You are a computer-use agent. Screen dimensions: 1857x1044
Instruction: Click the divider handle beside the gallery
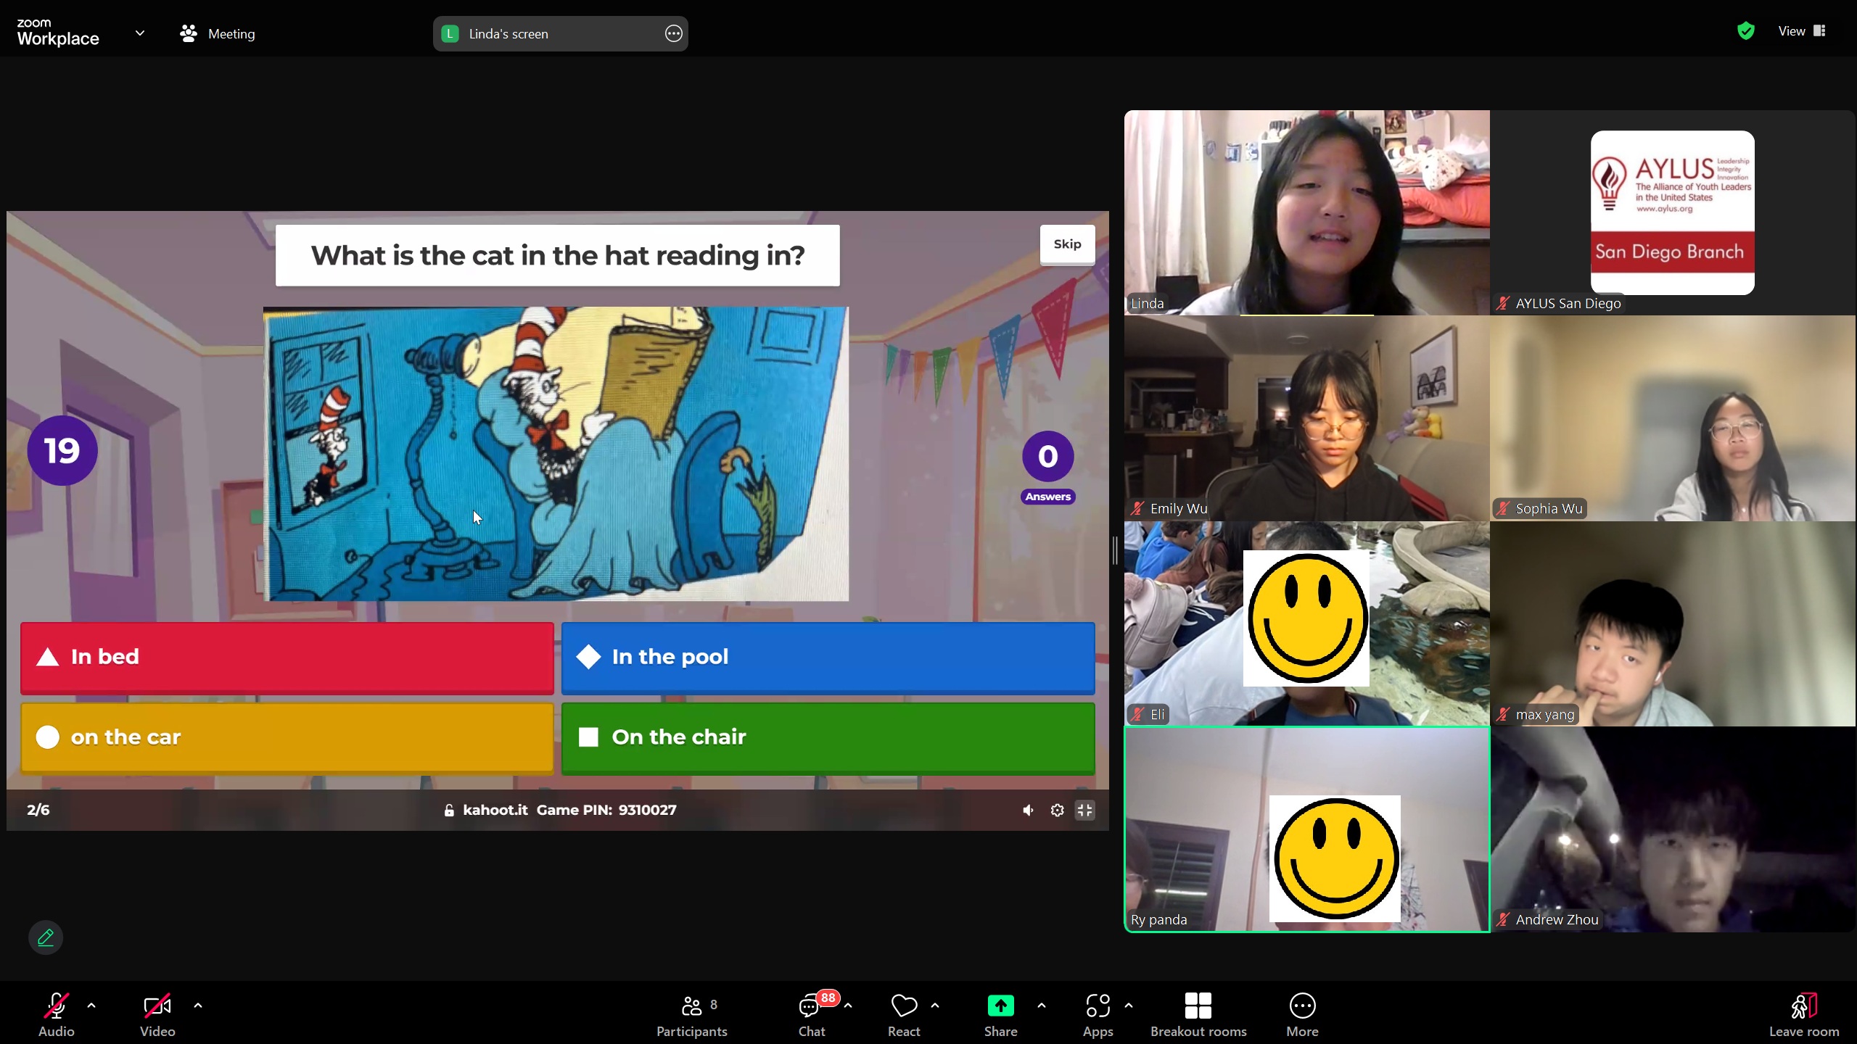1116,551
